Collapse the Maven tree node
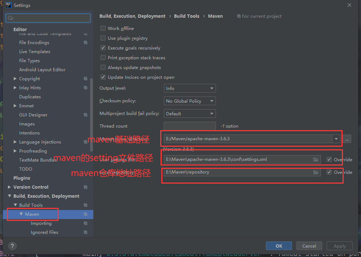Image resolution: width=361 pixels, height=257 pixels. (21, 214)
